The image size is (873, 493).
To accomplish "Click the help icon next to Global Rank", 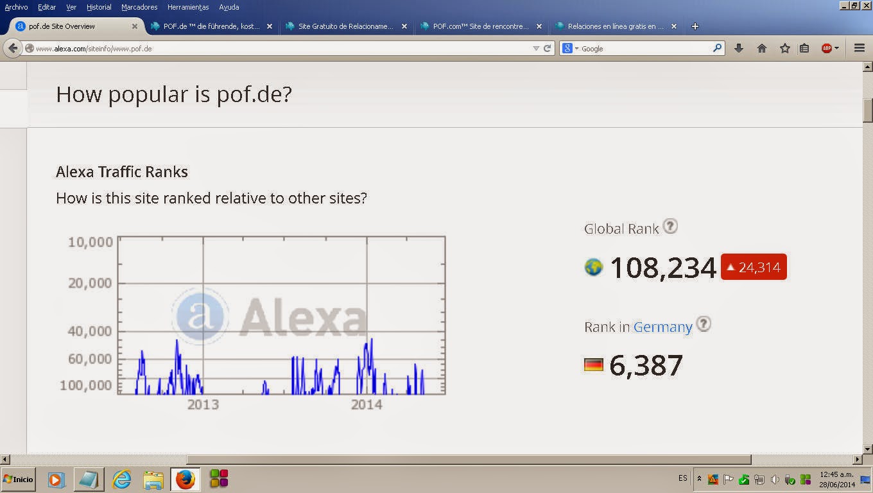I will [x=670, y=226].
